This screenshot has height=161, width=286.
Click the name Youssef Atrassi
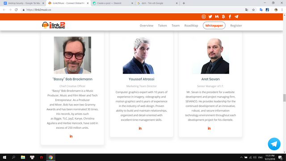click(141, 79)
